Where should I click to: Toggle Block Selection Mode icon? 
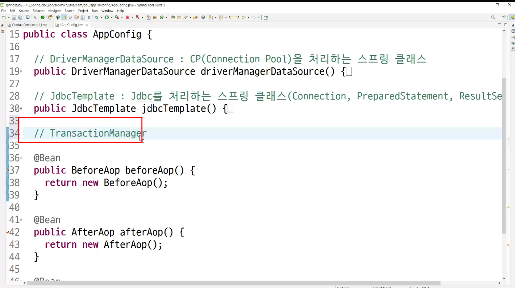pyautogui.click(x=82, y=17)
